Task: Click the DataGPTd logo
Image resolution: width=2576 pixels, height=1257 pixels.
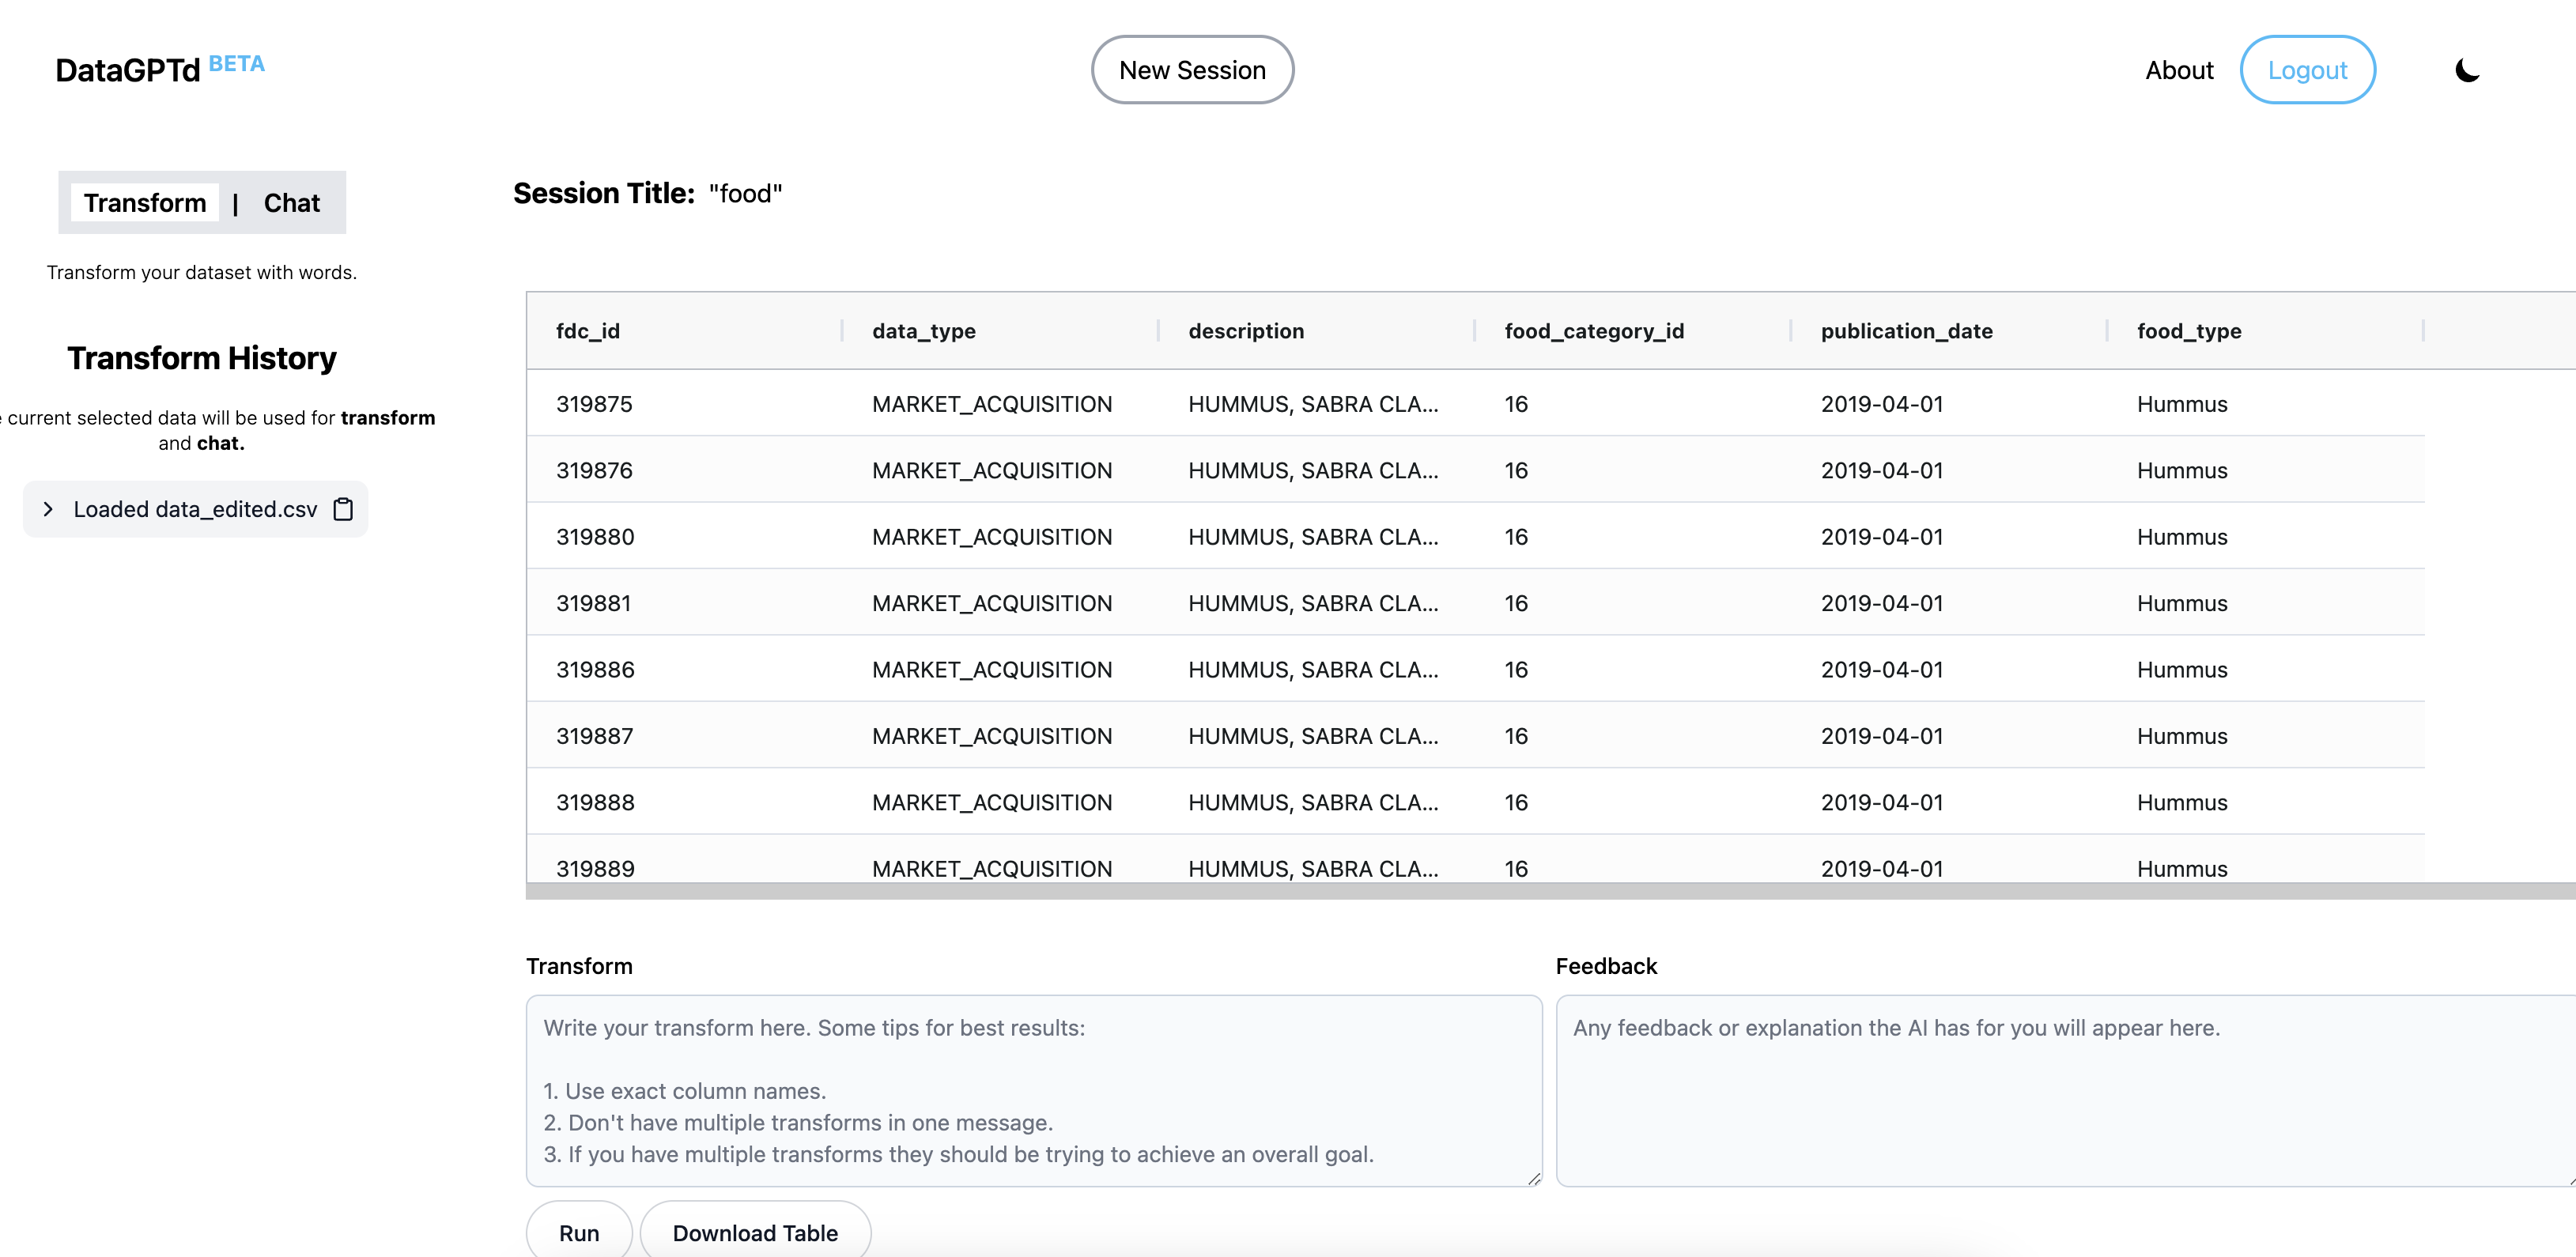Action: [128, 70]
